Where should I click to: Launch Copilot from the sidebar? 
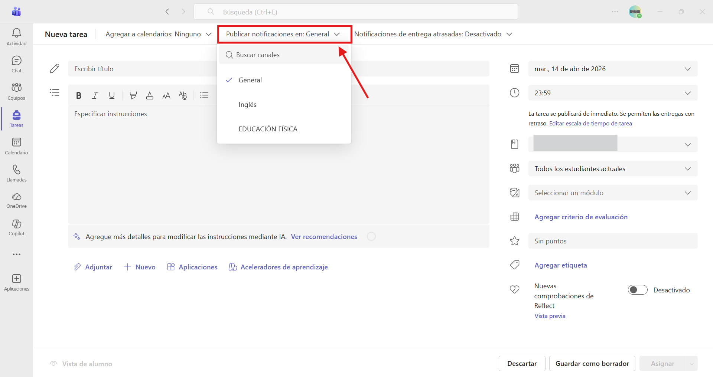click(16, 227)
